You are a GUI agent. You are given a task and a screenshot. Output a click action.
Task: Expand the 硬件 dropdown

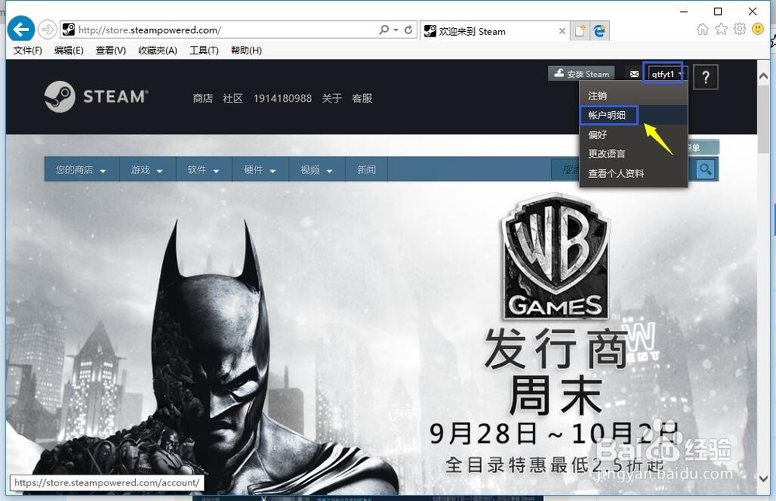pos(261,169)
